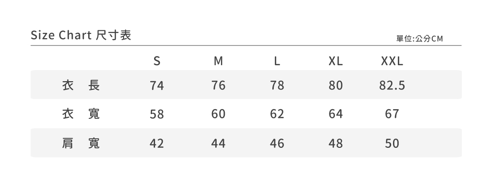
Task: Select the S size column header
Action: [157, 61]
